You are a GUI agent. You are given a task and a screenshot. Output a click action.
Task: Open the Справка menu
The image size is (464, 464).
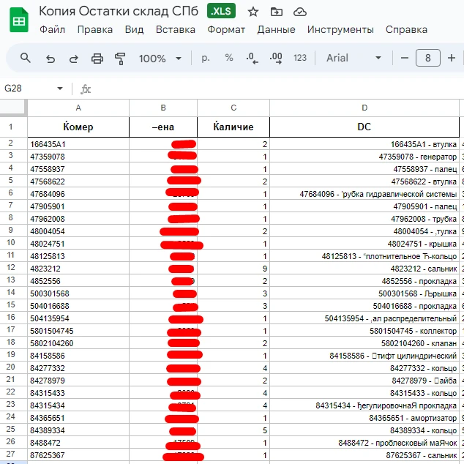click(406, 29)
